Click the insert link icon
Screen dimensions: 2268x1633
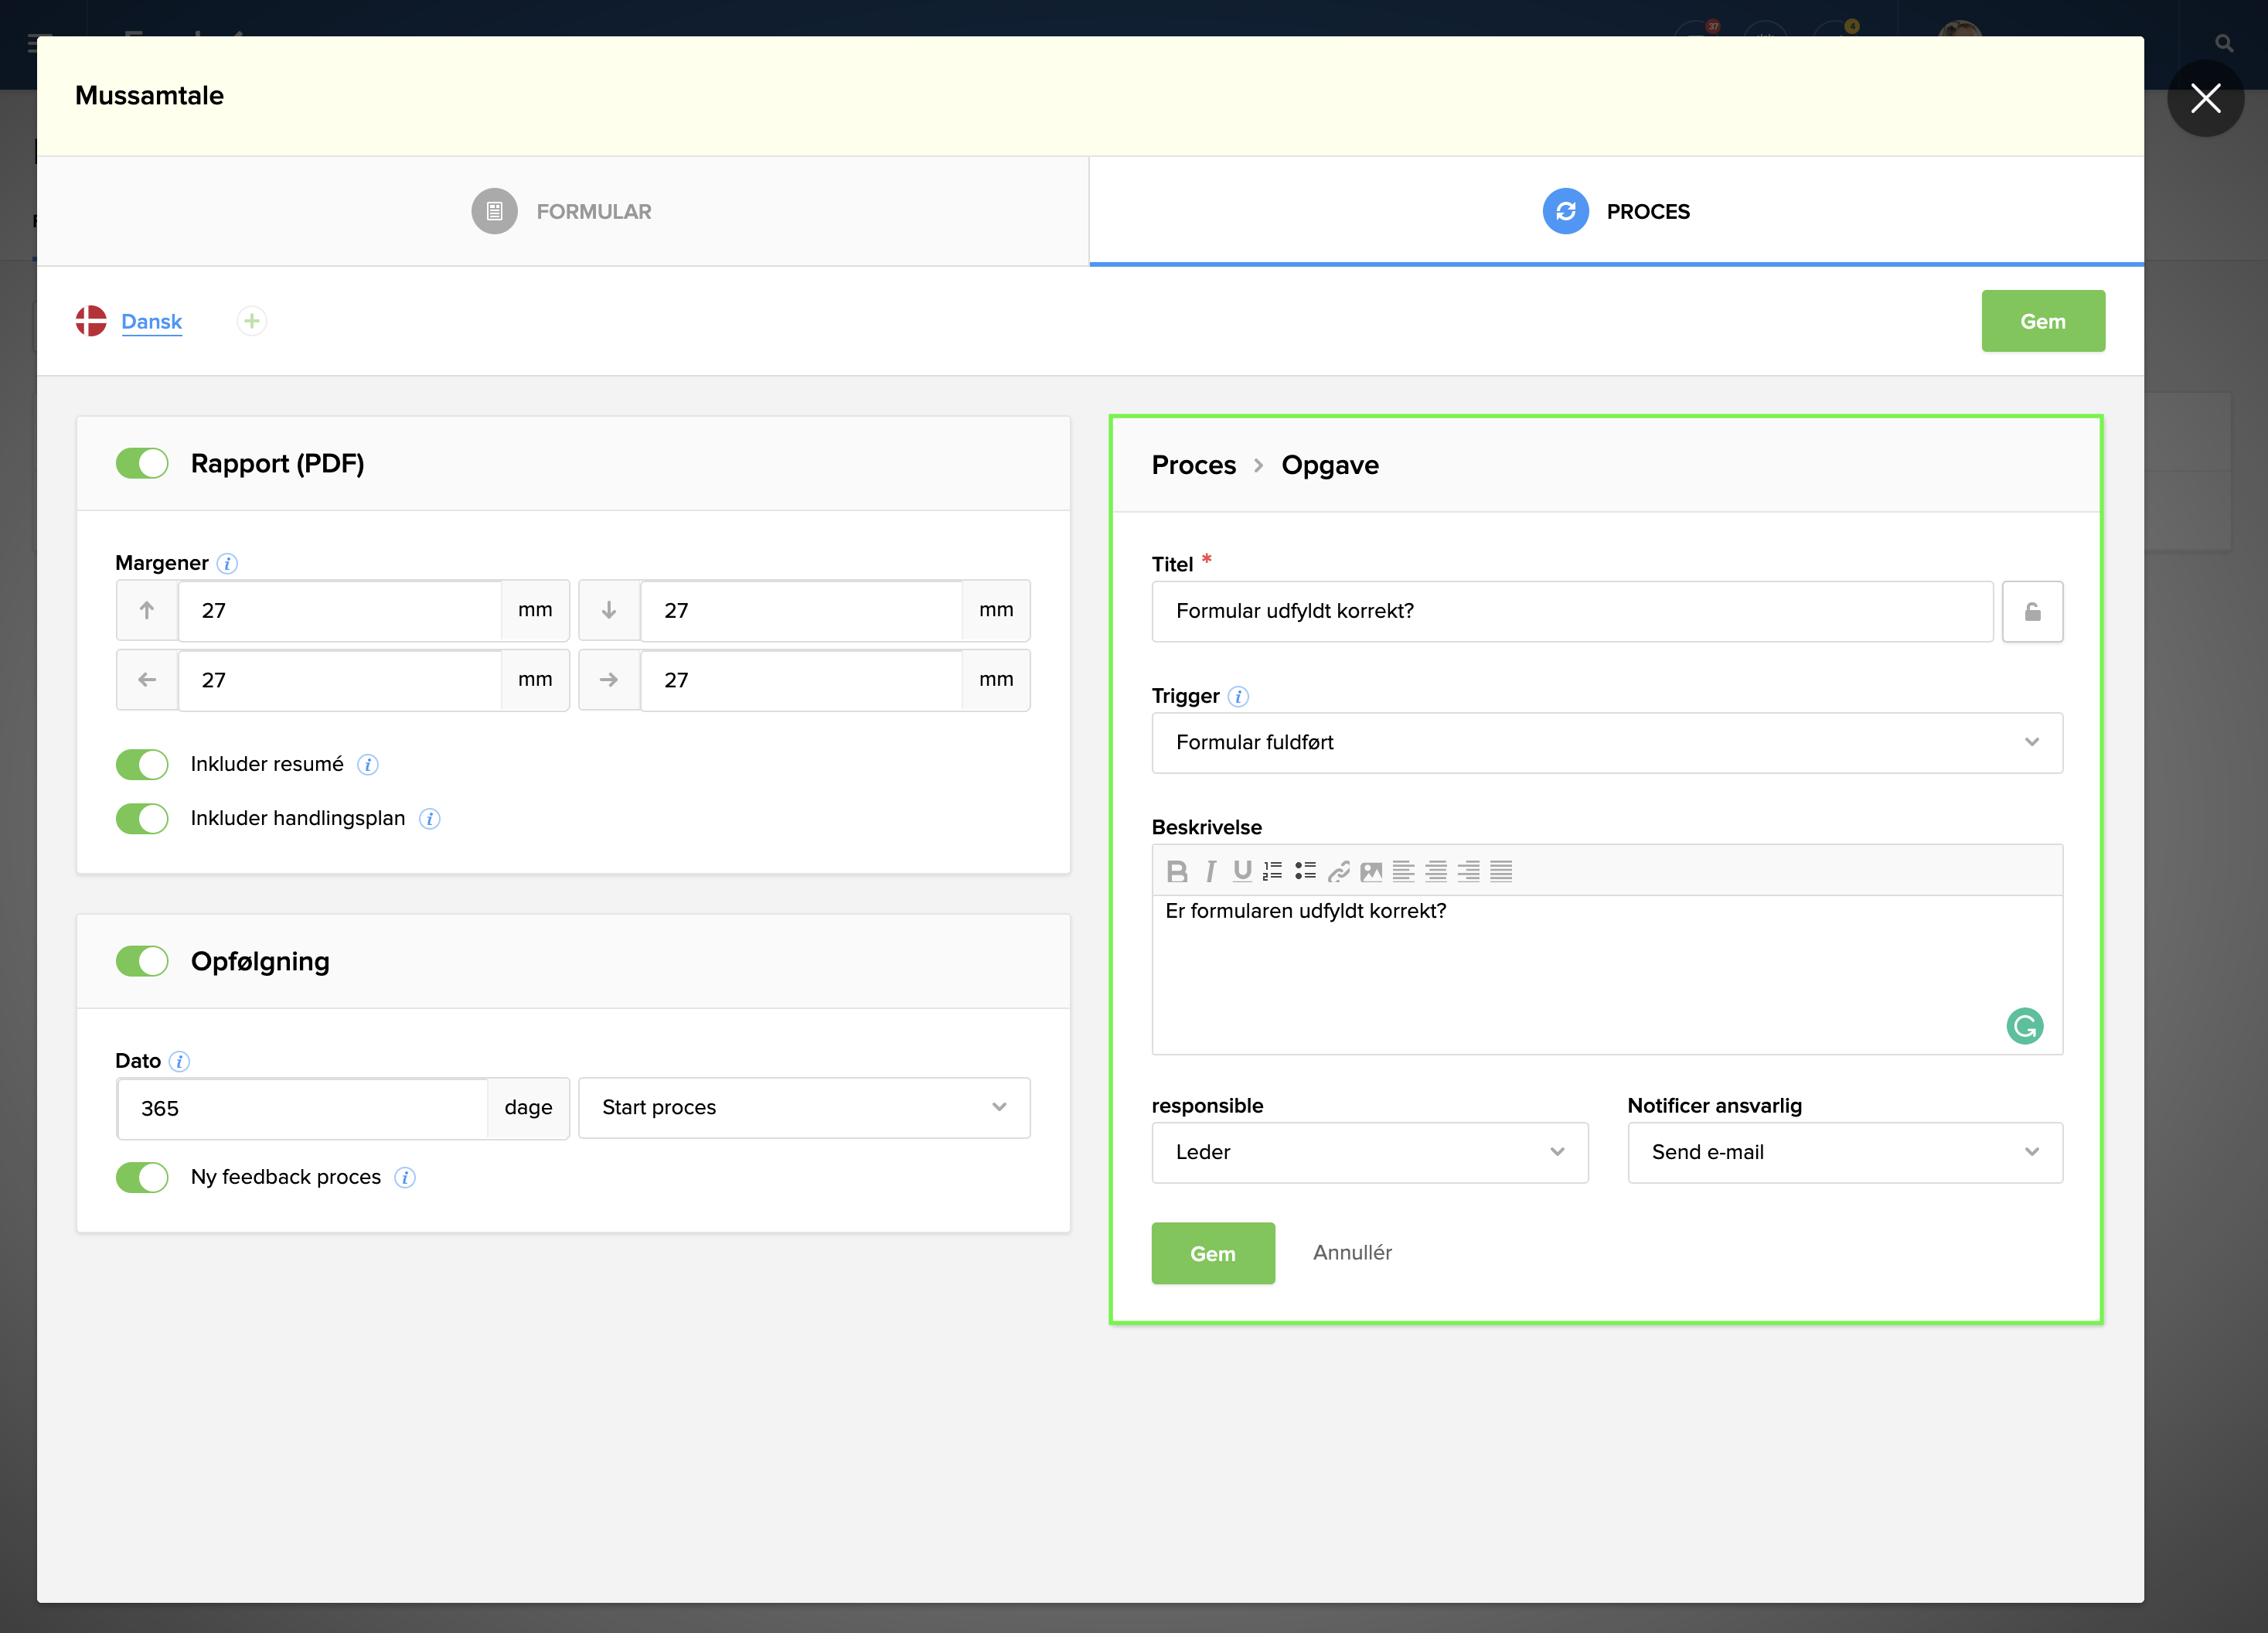coord(1338,871)
